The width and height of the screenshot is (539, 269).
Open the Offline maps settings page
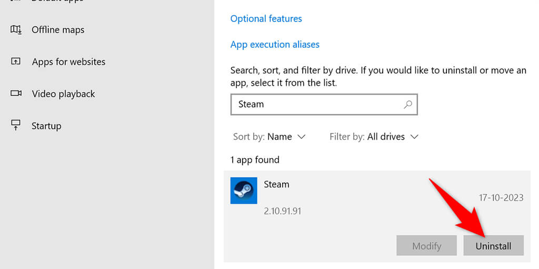58,30
